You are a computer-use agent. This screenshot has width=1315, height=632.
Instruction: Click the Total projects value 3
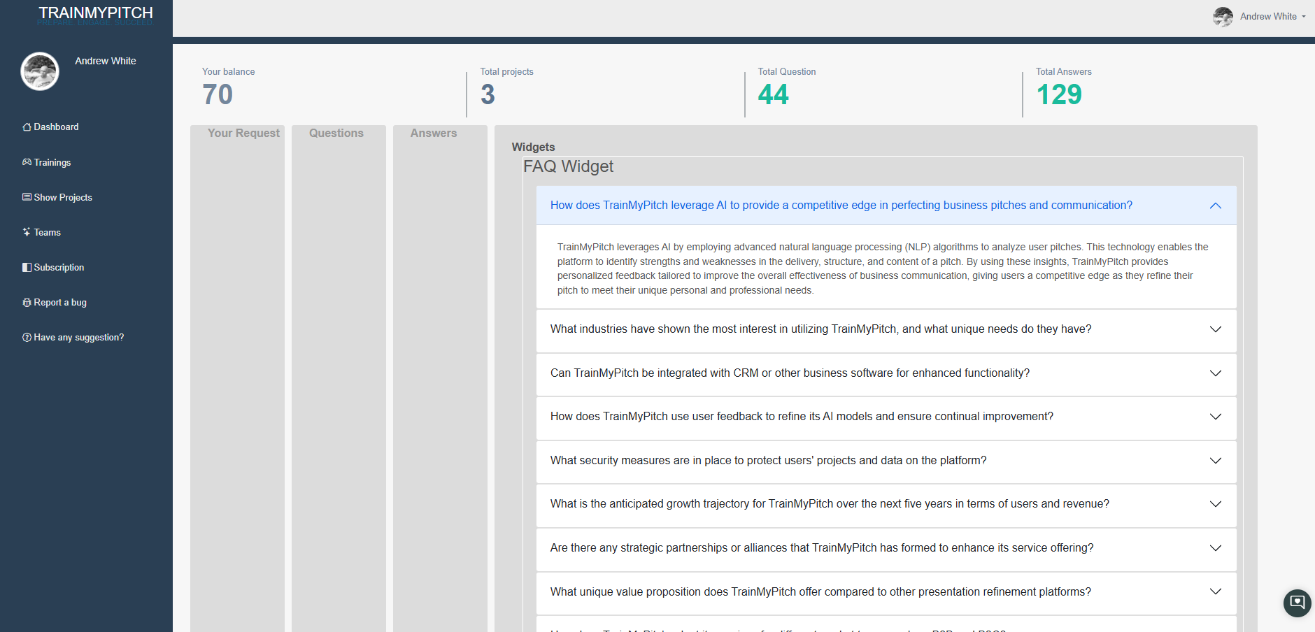[488, 94]
